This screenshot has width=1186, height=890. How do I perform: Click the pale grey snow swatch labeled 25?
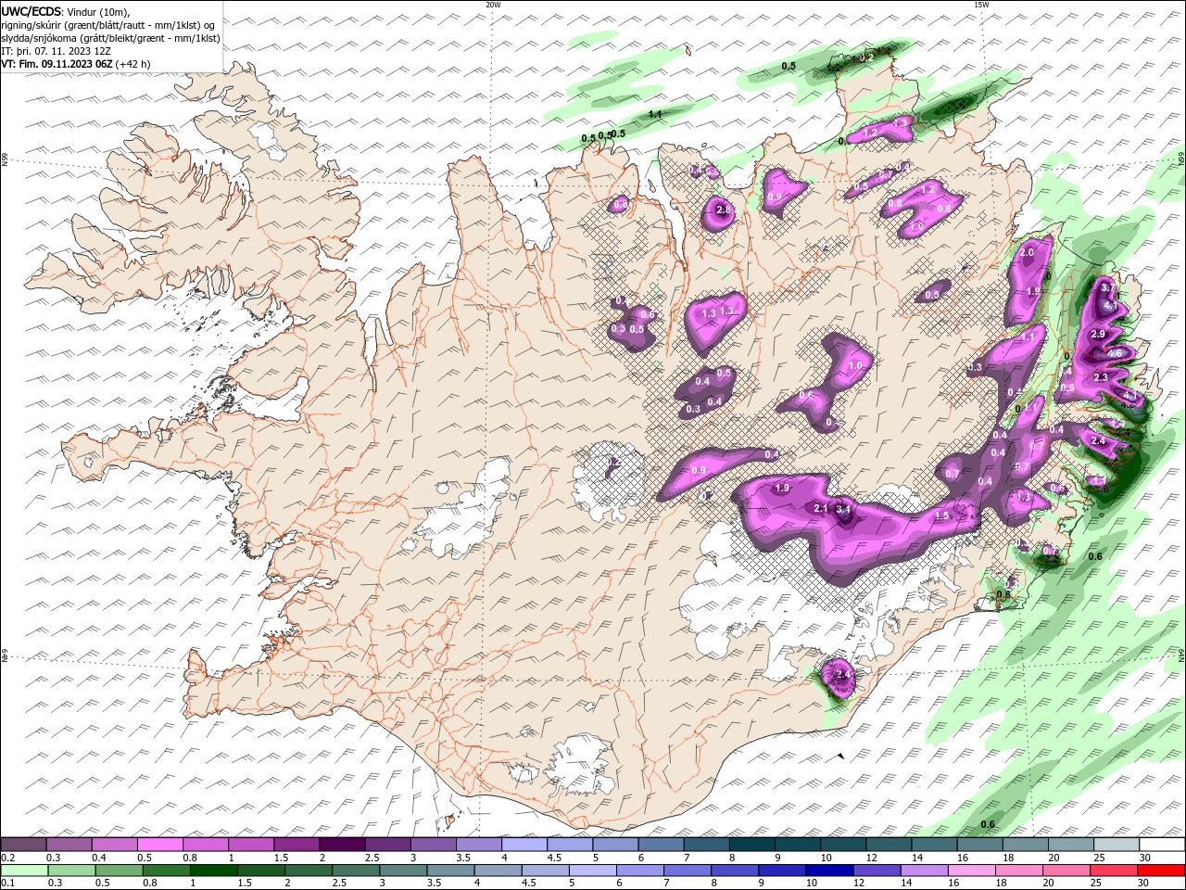(x=1116, y=845)
